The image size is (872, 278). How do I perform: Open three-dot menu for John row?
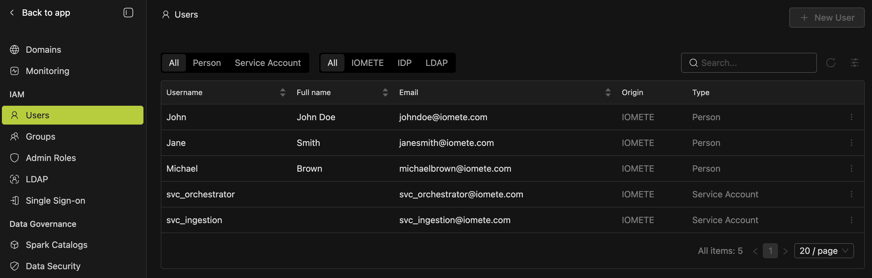tap(851, 117)
